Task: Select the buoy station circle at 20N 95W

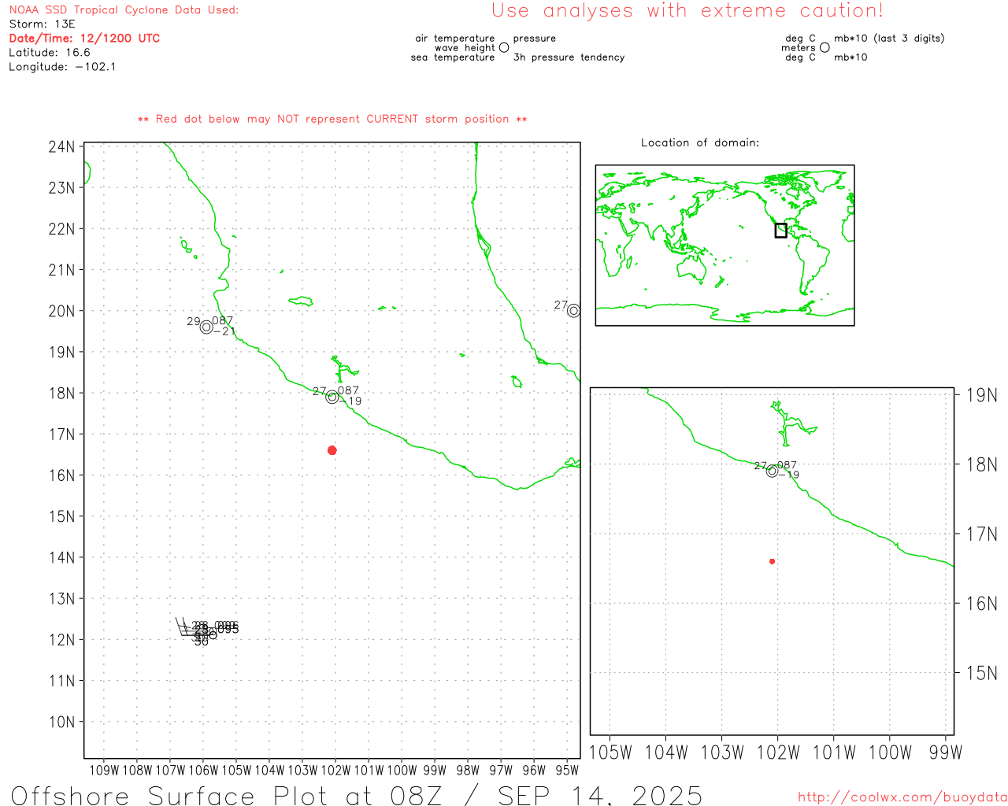Action: coord(573,311)
